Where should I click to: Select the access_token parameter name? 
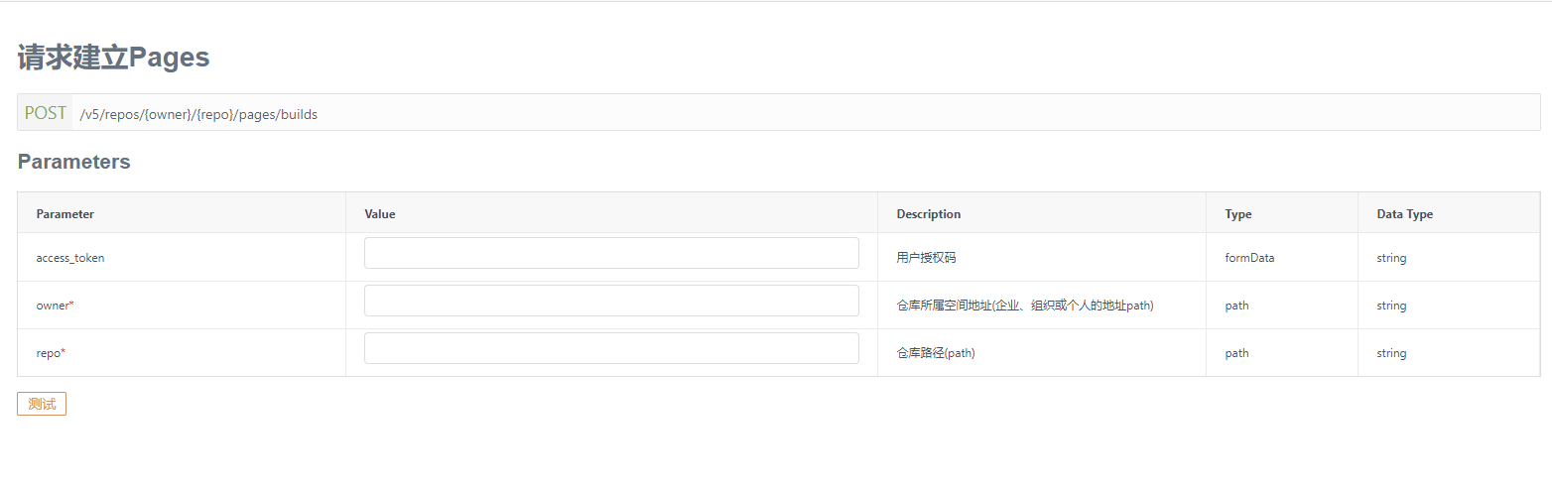coord(70,258)
